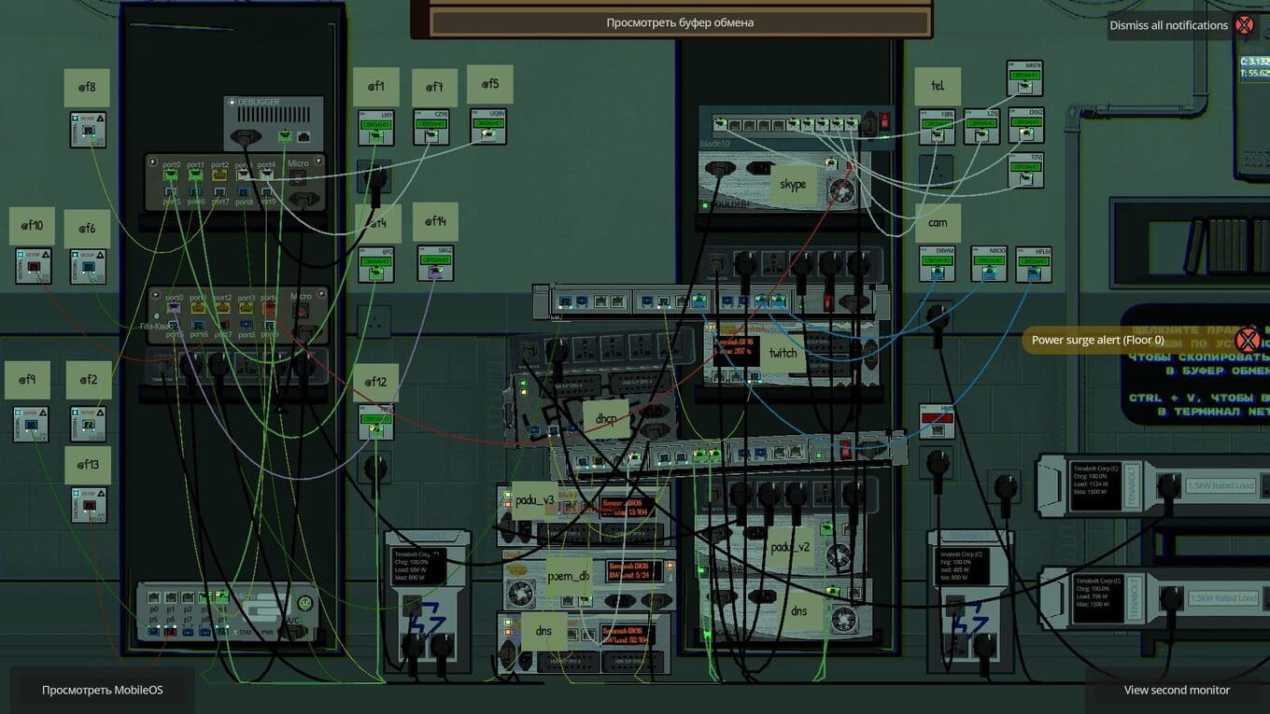Select the @f14 sticky note
This screenshot has width=1270, height=714.
436,221
